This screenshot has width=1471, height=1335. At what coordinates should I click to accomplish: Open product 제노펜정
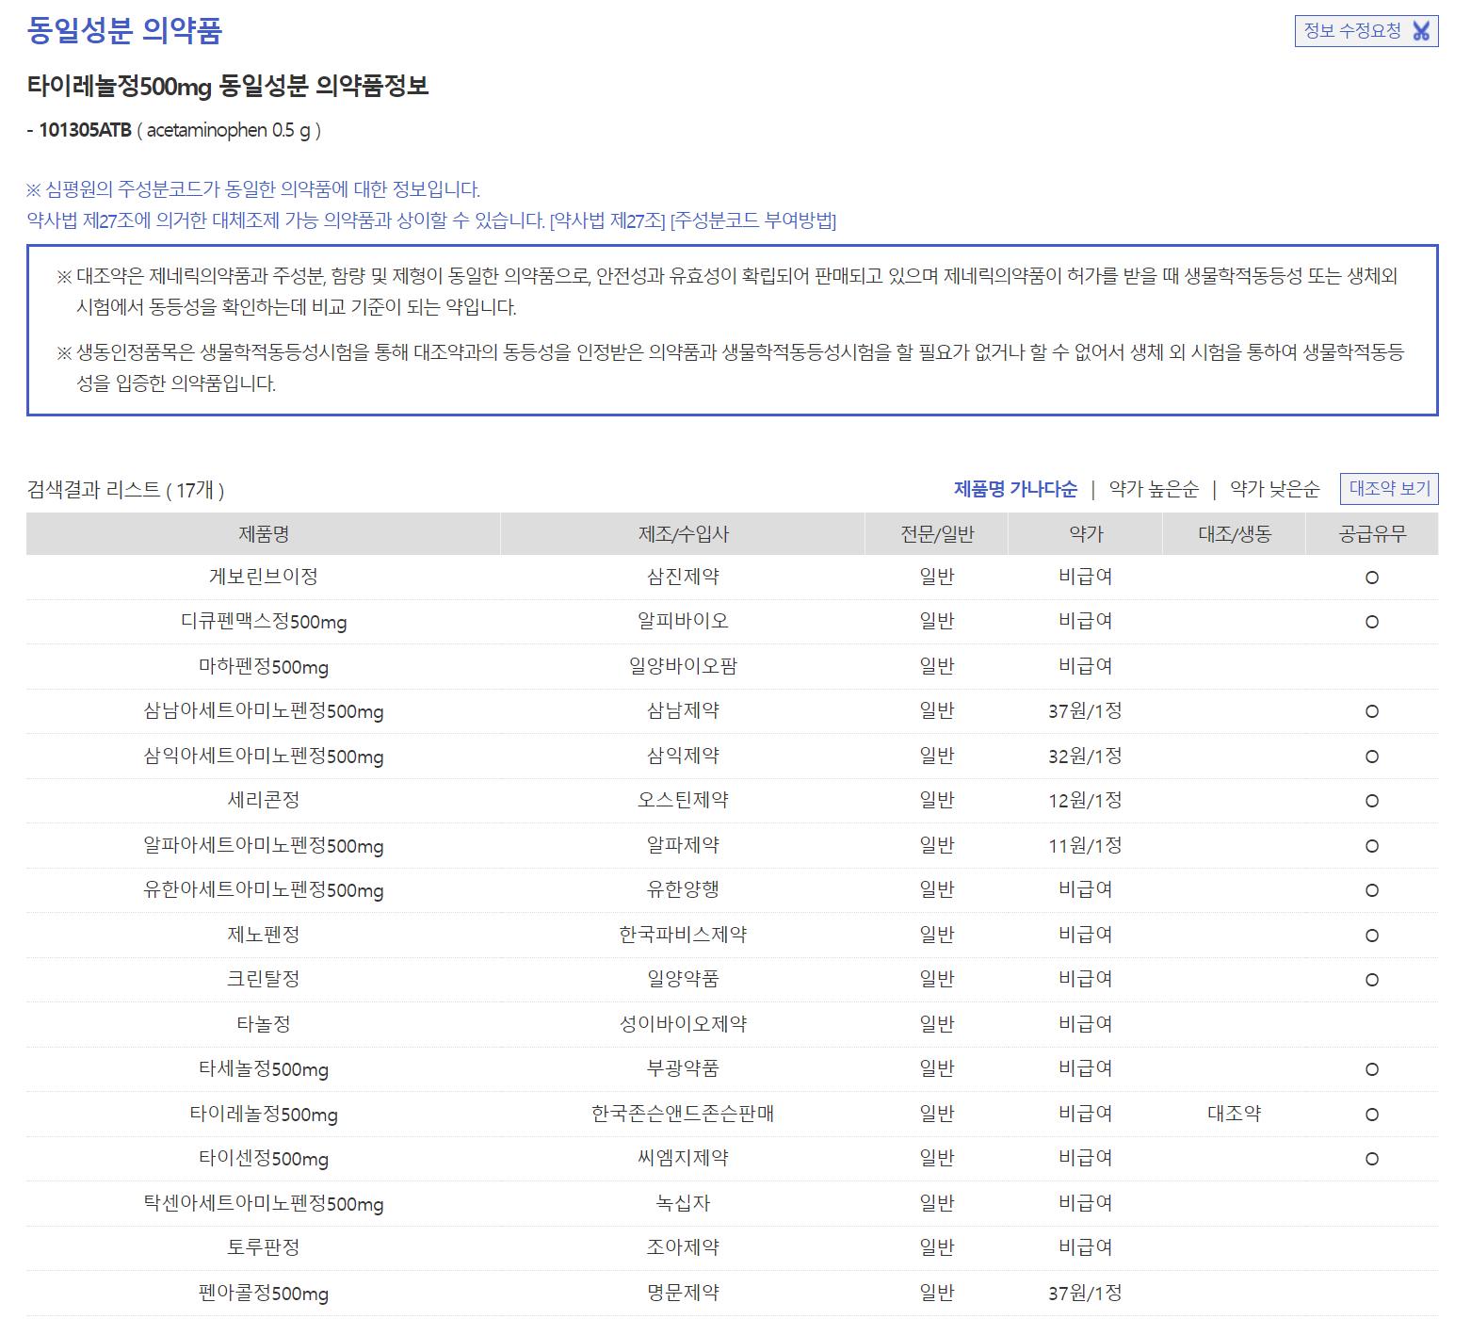pos(264,935)
